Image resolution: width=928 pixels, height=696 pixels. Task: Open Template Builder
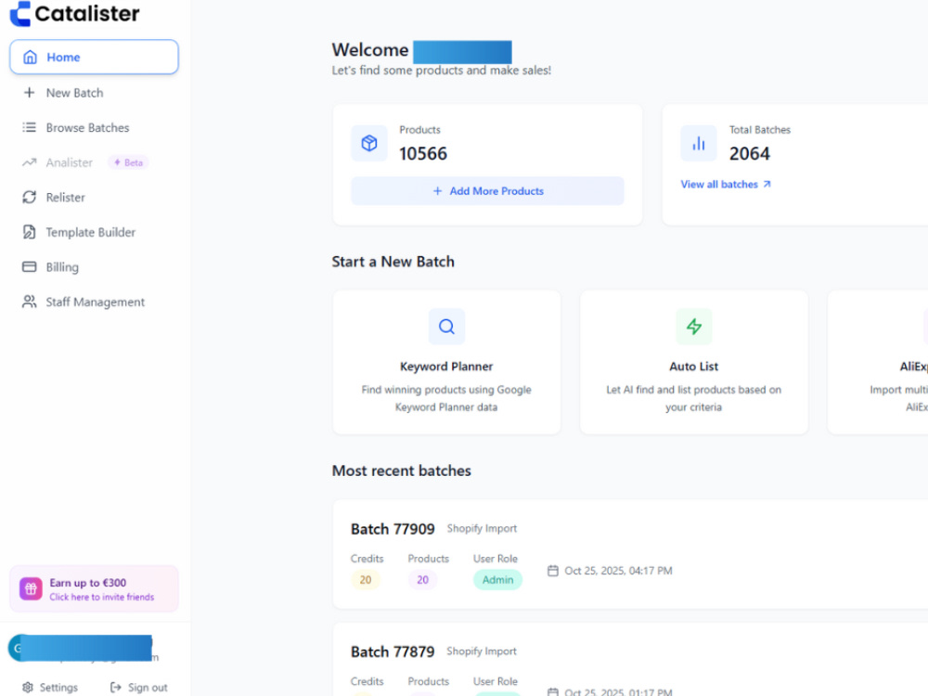91,233
